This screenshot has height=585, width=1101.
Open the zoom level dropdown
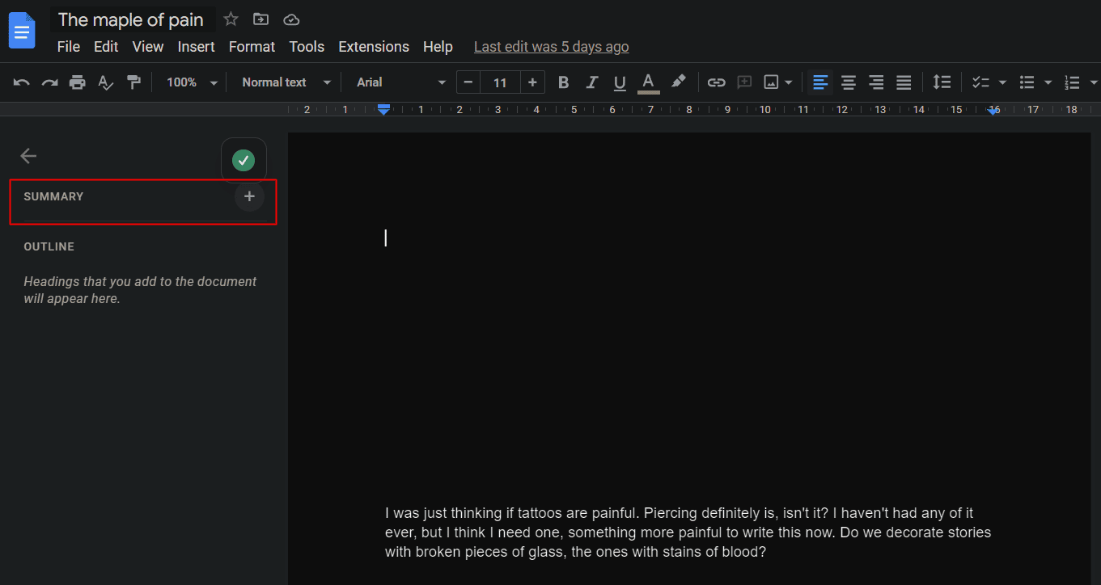[x=192, y=82]
